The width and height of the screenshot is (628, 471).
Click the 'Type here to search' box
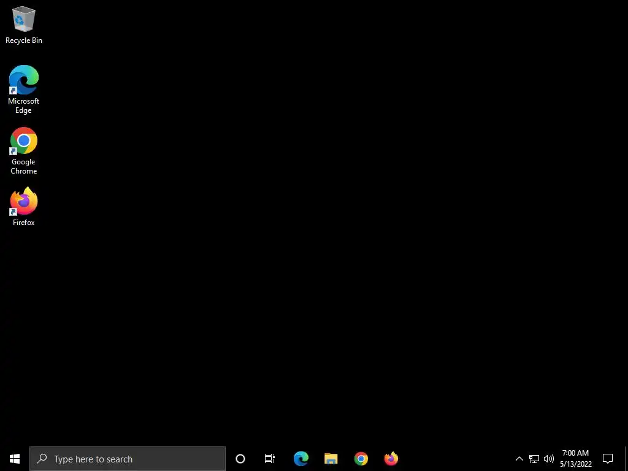pyautogui.click(x=128, y=459)
